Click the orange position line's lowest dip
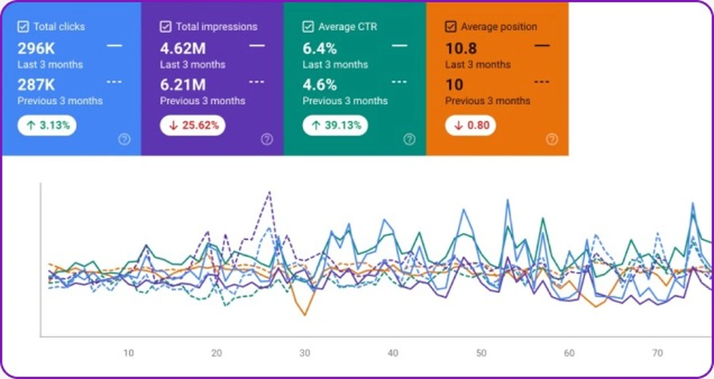The image size is (714, 379). coord(305,315)
